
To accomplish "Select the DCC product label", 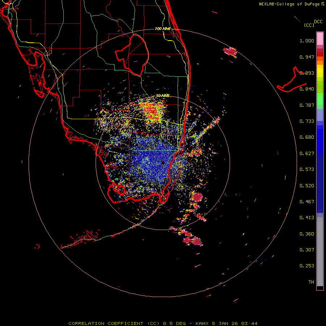I will [318, 22].
